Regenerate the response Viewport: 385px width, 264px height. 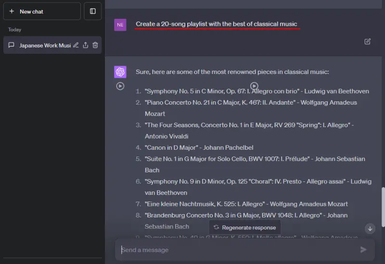click(245, 228)
